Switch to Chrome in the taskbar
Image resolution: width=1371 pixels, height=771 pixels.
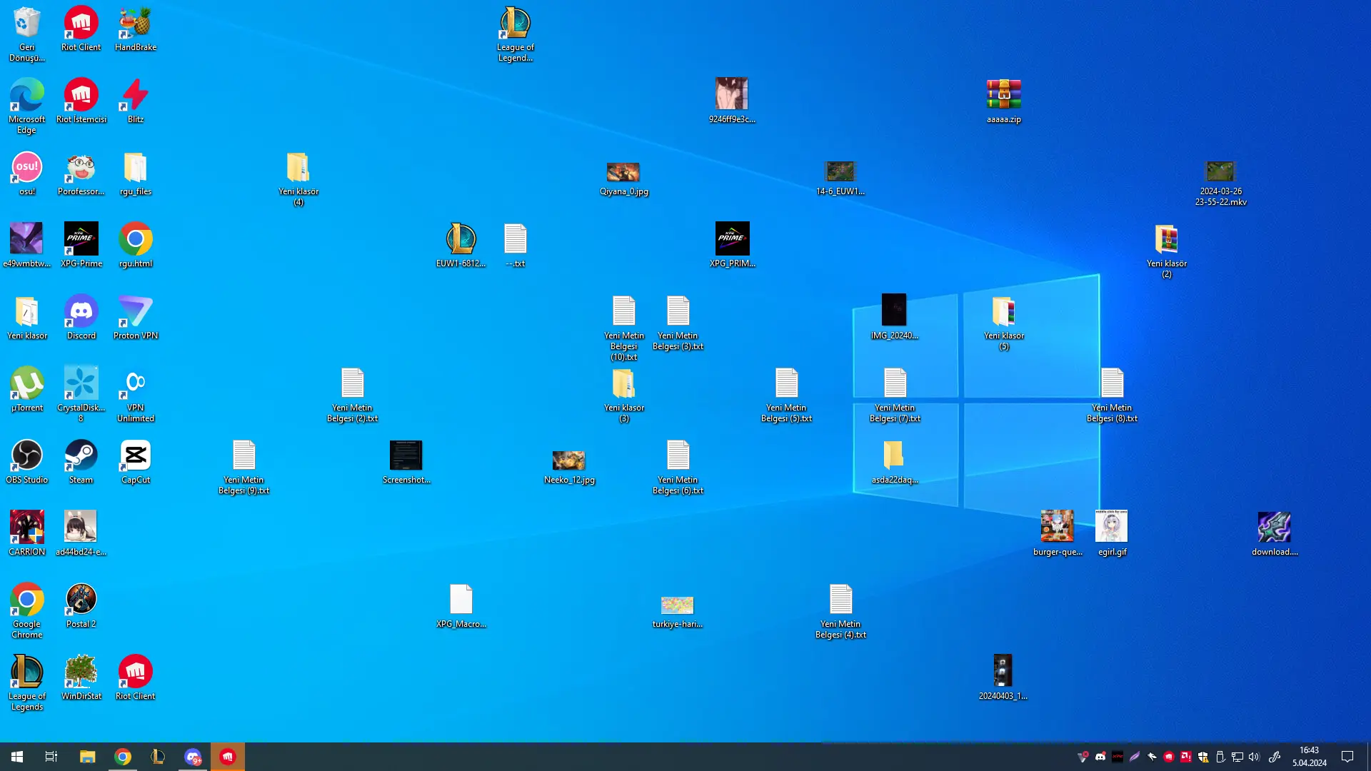[123, 757]
